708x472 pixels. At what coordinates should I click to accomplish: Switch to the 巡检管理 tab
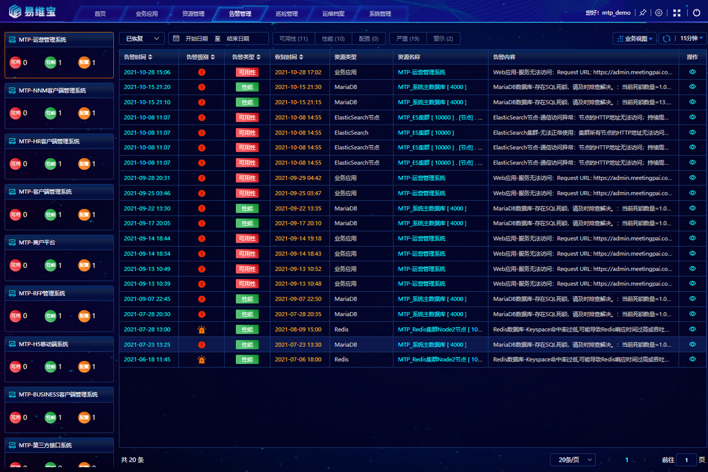tap(287, 14)
